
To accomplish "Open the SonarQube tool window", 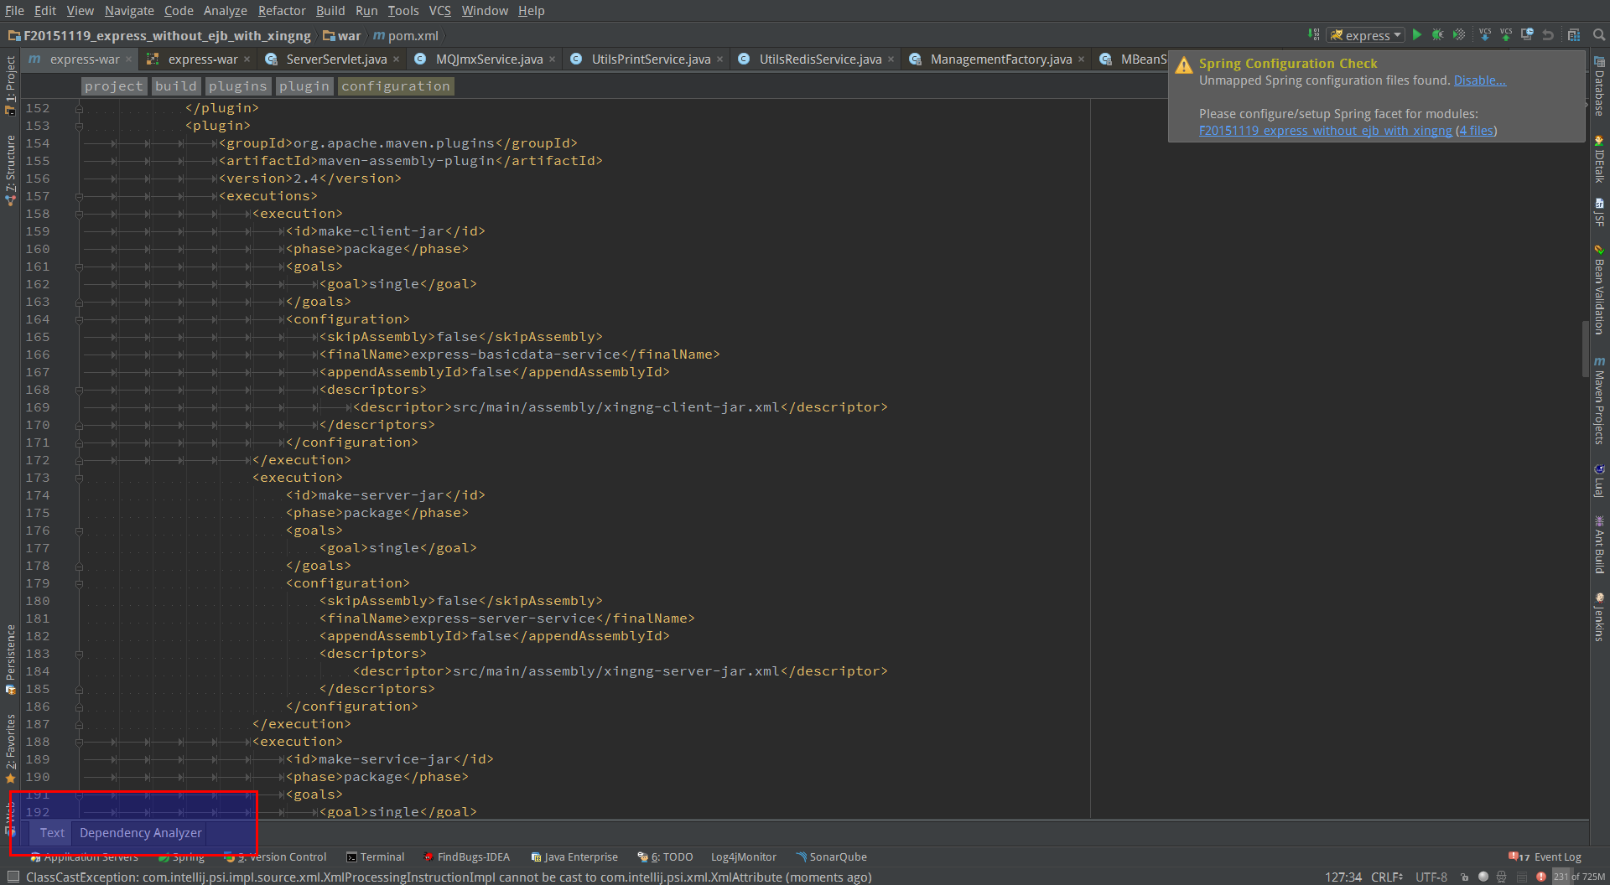I will (x=831, y=857).
